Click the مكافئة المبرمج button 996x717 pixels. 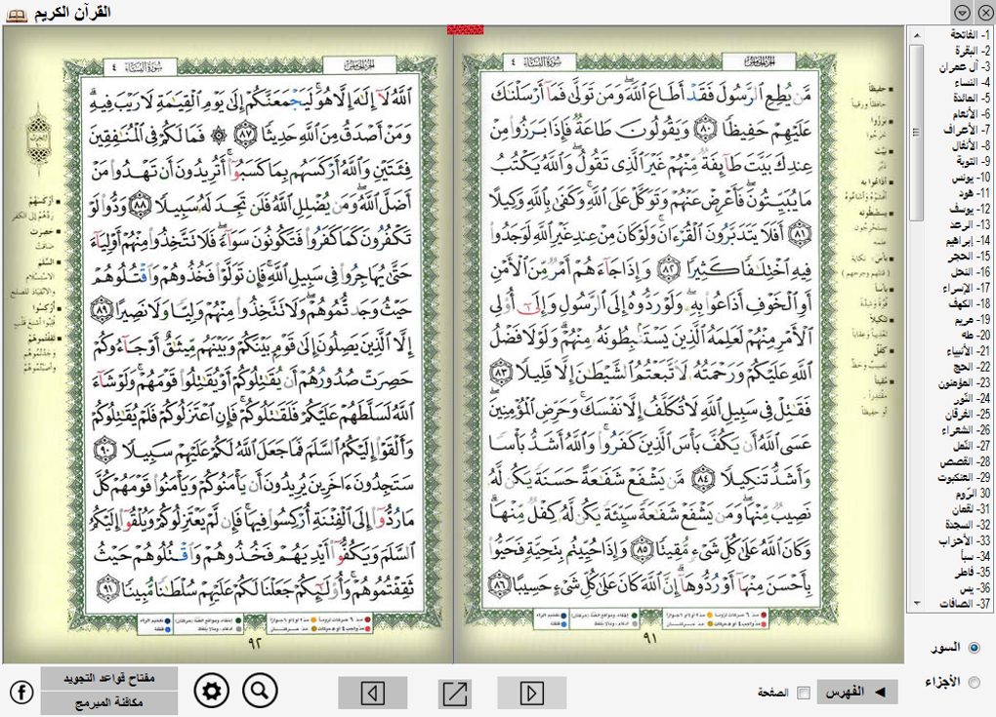click(x=109, y=703)
